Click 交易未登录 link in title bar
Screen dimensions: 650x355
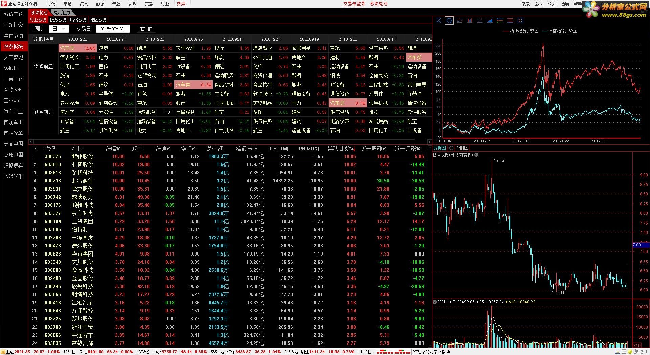pos(354,4)
